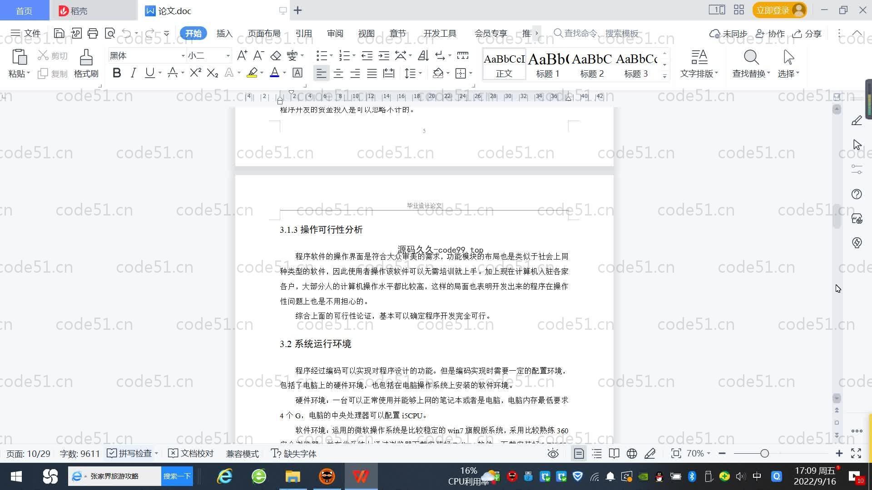Expand line spacing dropdown
Screen dimensions: 872x490
(421, 73)
